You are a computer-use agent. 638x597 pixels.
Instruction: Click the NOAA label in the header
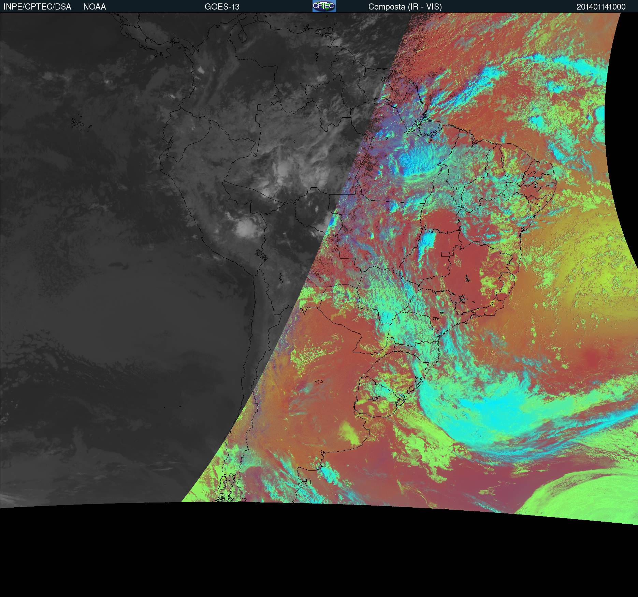coord(95,7)
